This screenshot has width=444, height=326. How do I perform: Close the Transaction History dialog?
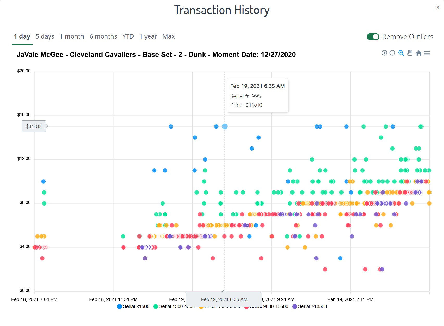pyautogui.click(x=438, y=8)
